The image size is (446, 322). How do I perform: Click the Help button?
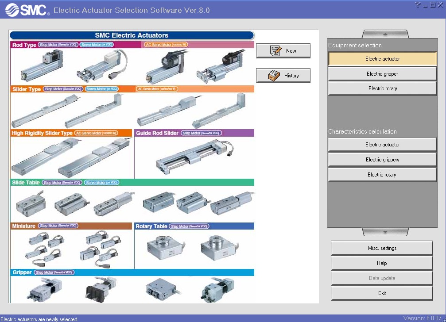tap(382, 263)
